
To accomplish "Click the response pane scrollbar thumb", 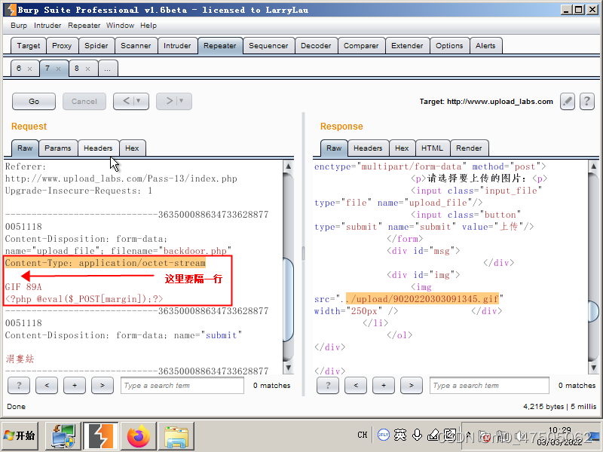I will 594,311.
